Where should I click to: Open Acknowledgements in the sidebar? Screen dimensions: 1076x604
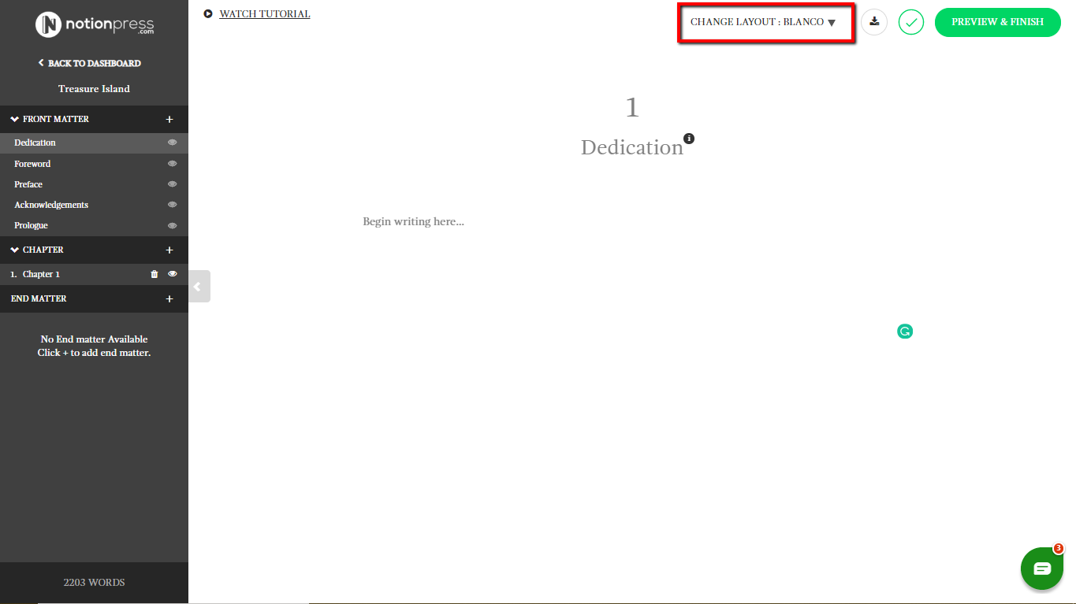click(51, 205)
